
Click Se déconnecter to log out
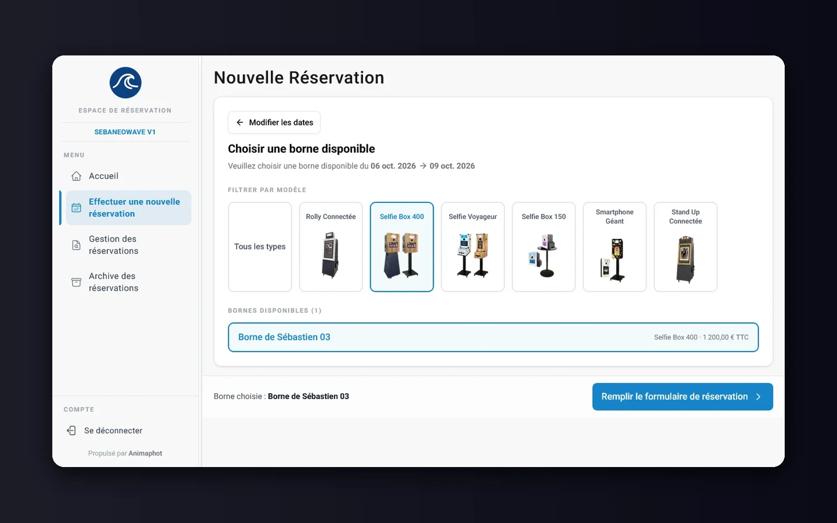[105, 430]
